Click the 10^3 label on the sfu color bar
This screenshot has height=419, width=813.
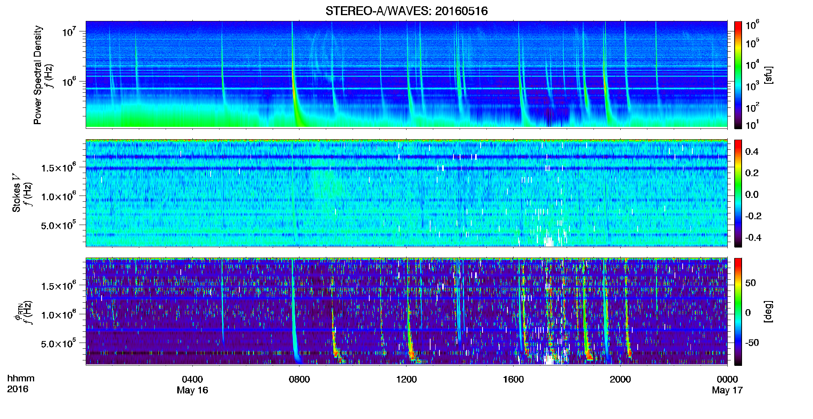tap(752, 86)
